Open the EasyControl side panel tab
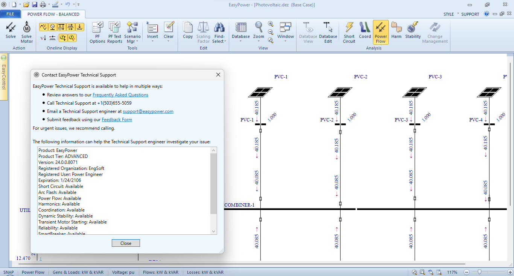514x276 pixels. (4, 77)
